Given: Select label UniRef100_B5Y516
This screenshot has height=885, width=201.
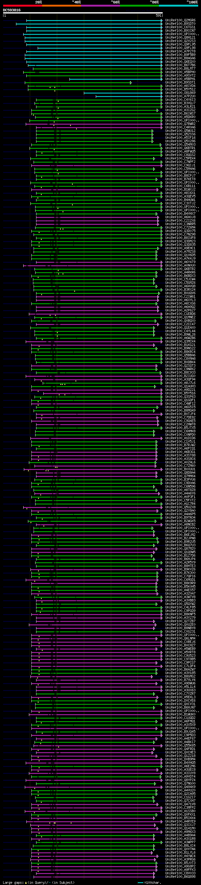Looking at the screenshot, I should [x=180, y=393].
